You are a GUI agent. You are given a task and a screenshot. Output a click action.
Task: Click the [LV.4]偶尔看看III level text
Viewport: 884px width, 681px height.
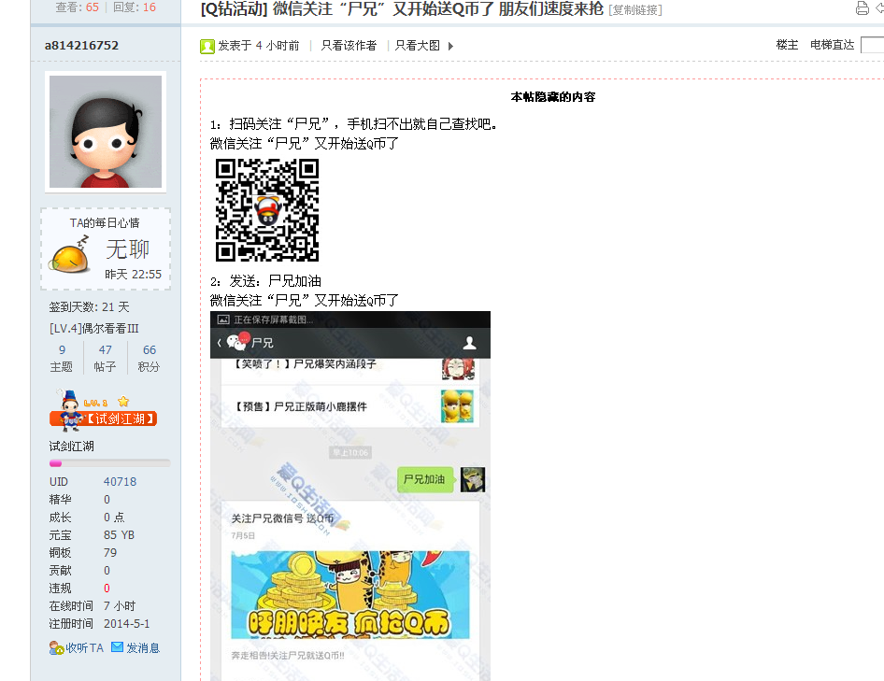tap(94, 329)
